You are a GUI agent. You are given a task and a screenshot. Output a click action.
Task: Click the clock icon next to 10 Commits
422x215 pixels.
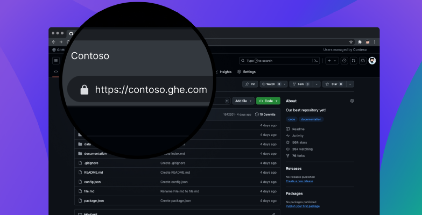257,115
